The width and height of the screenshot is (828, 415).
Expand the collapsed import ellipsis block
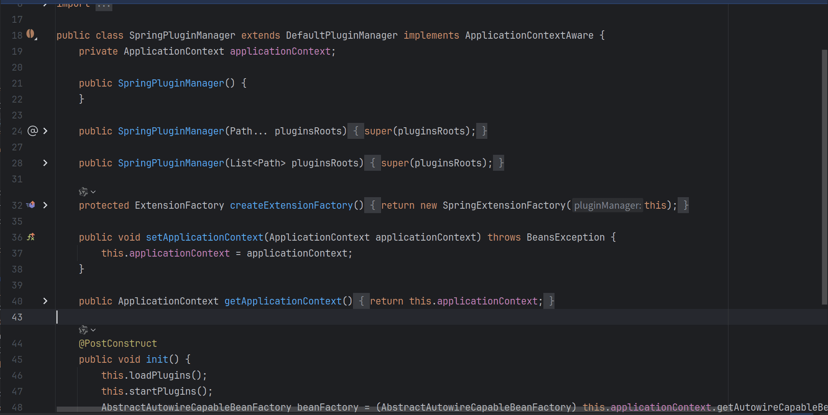click(x=103, y=5)
